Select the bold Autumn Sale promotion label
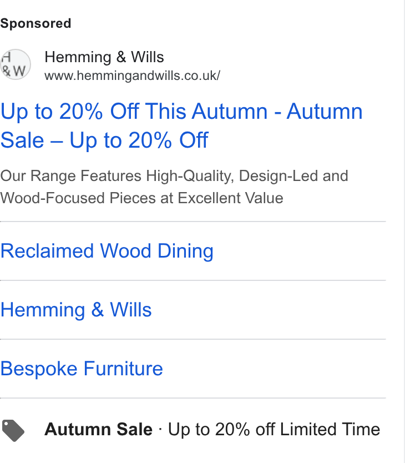 [98, 429]
